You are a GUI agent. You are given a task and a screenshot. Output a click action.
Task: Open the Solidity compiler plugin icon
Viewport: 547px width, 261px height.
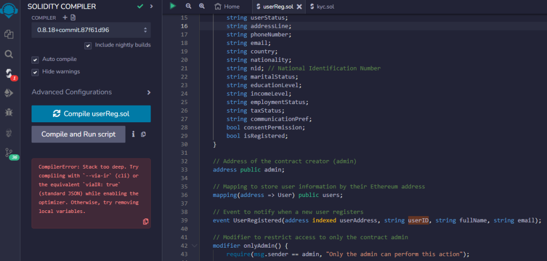click(9, 74)
